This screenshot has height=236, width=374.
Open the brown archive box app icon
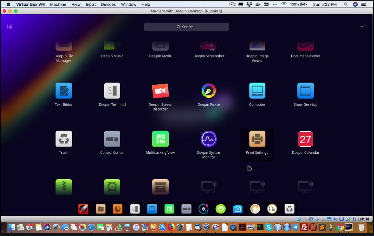[x=161, y=187]
